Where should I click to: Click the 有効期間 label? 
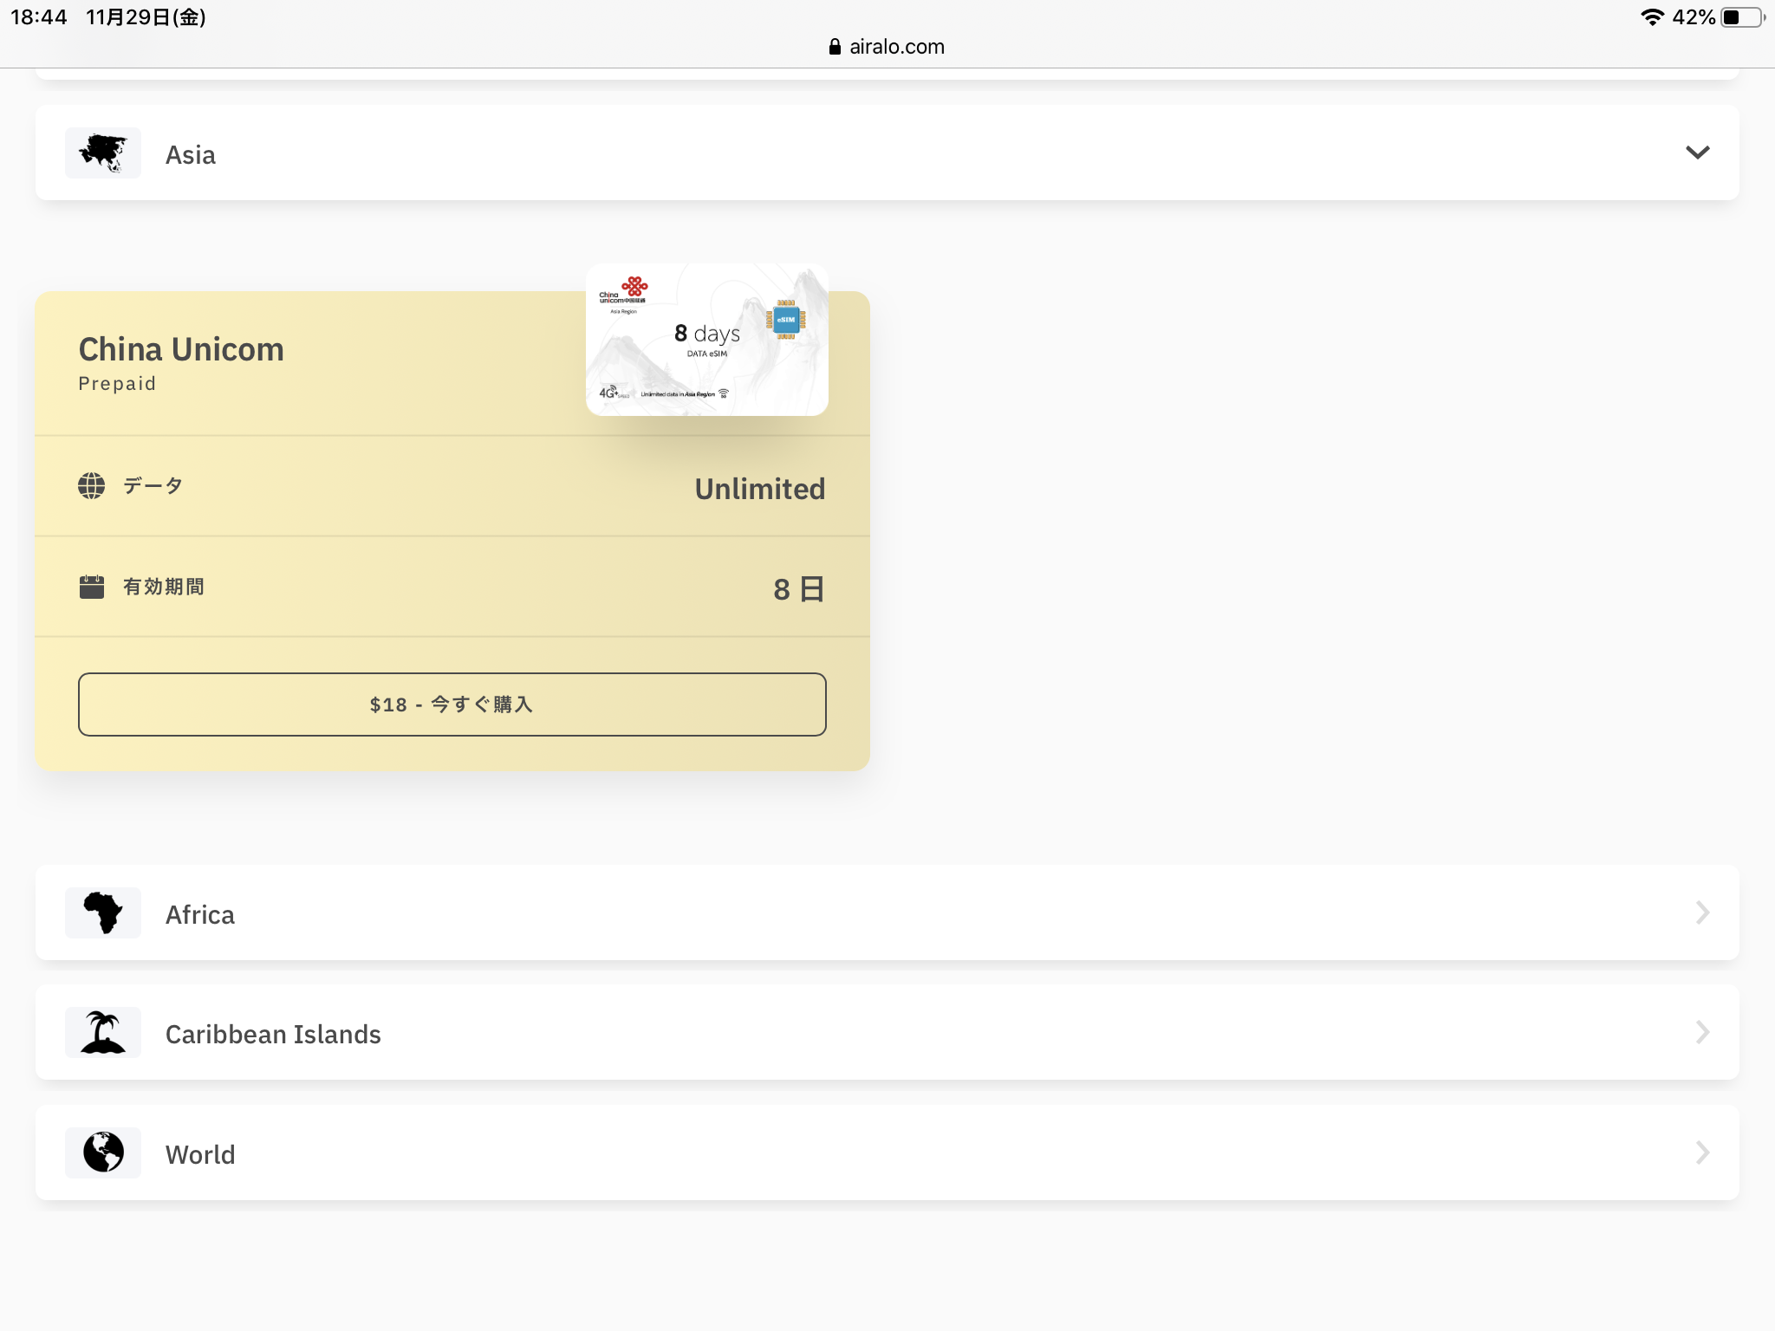click(164, 587)
